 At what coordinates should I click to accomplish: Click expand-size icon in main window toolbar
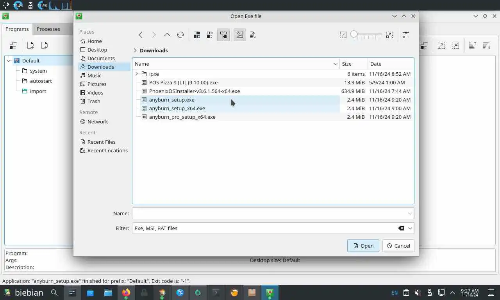[x=441, y=45]
